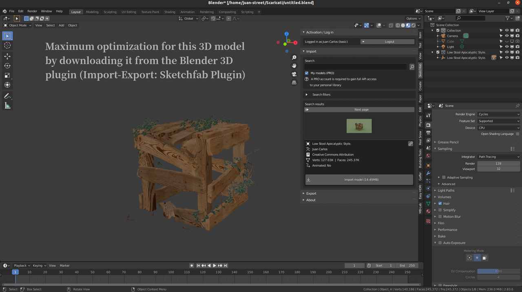Uncheck My models (PRO) checkbox
This screenshot has height=292, width=522.
(307, 73)
